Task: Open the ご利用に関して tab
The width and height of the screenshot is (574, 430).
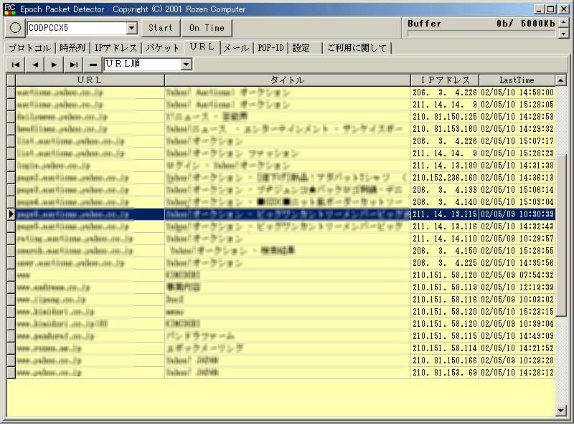Action: [x=357, y=48]
